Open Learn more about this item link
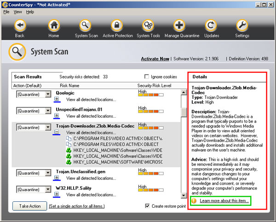The image size is (276, 222). pyautogui.click(x=224, y=201)
